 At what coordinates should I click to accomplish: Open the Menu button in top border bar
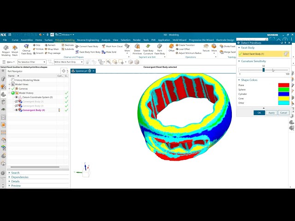click(8, 62)
